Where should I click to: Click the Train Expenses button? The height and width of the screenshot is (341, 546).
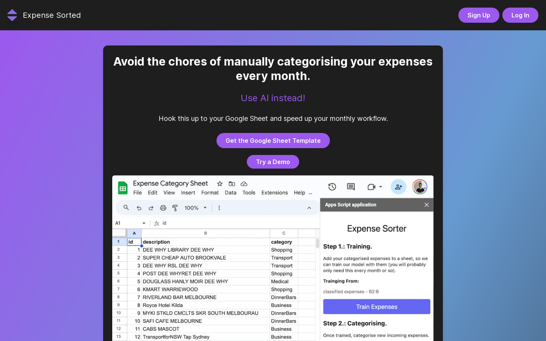pyautogui.click(x=377, y=307)
